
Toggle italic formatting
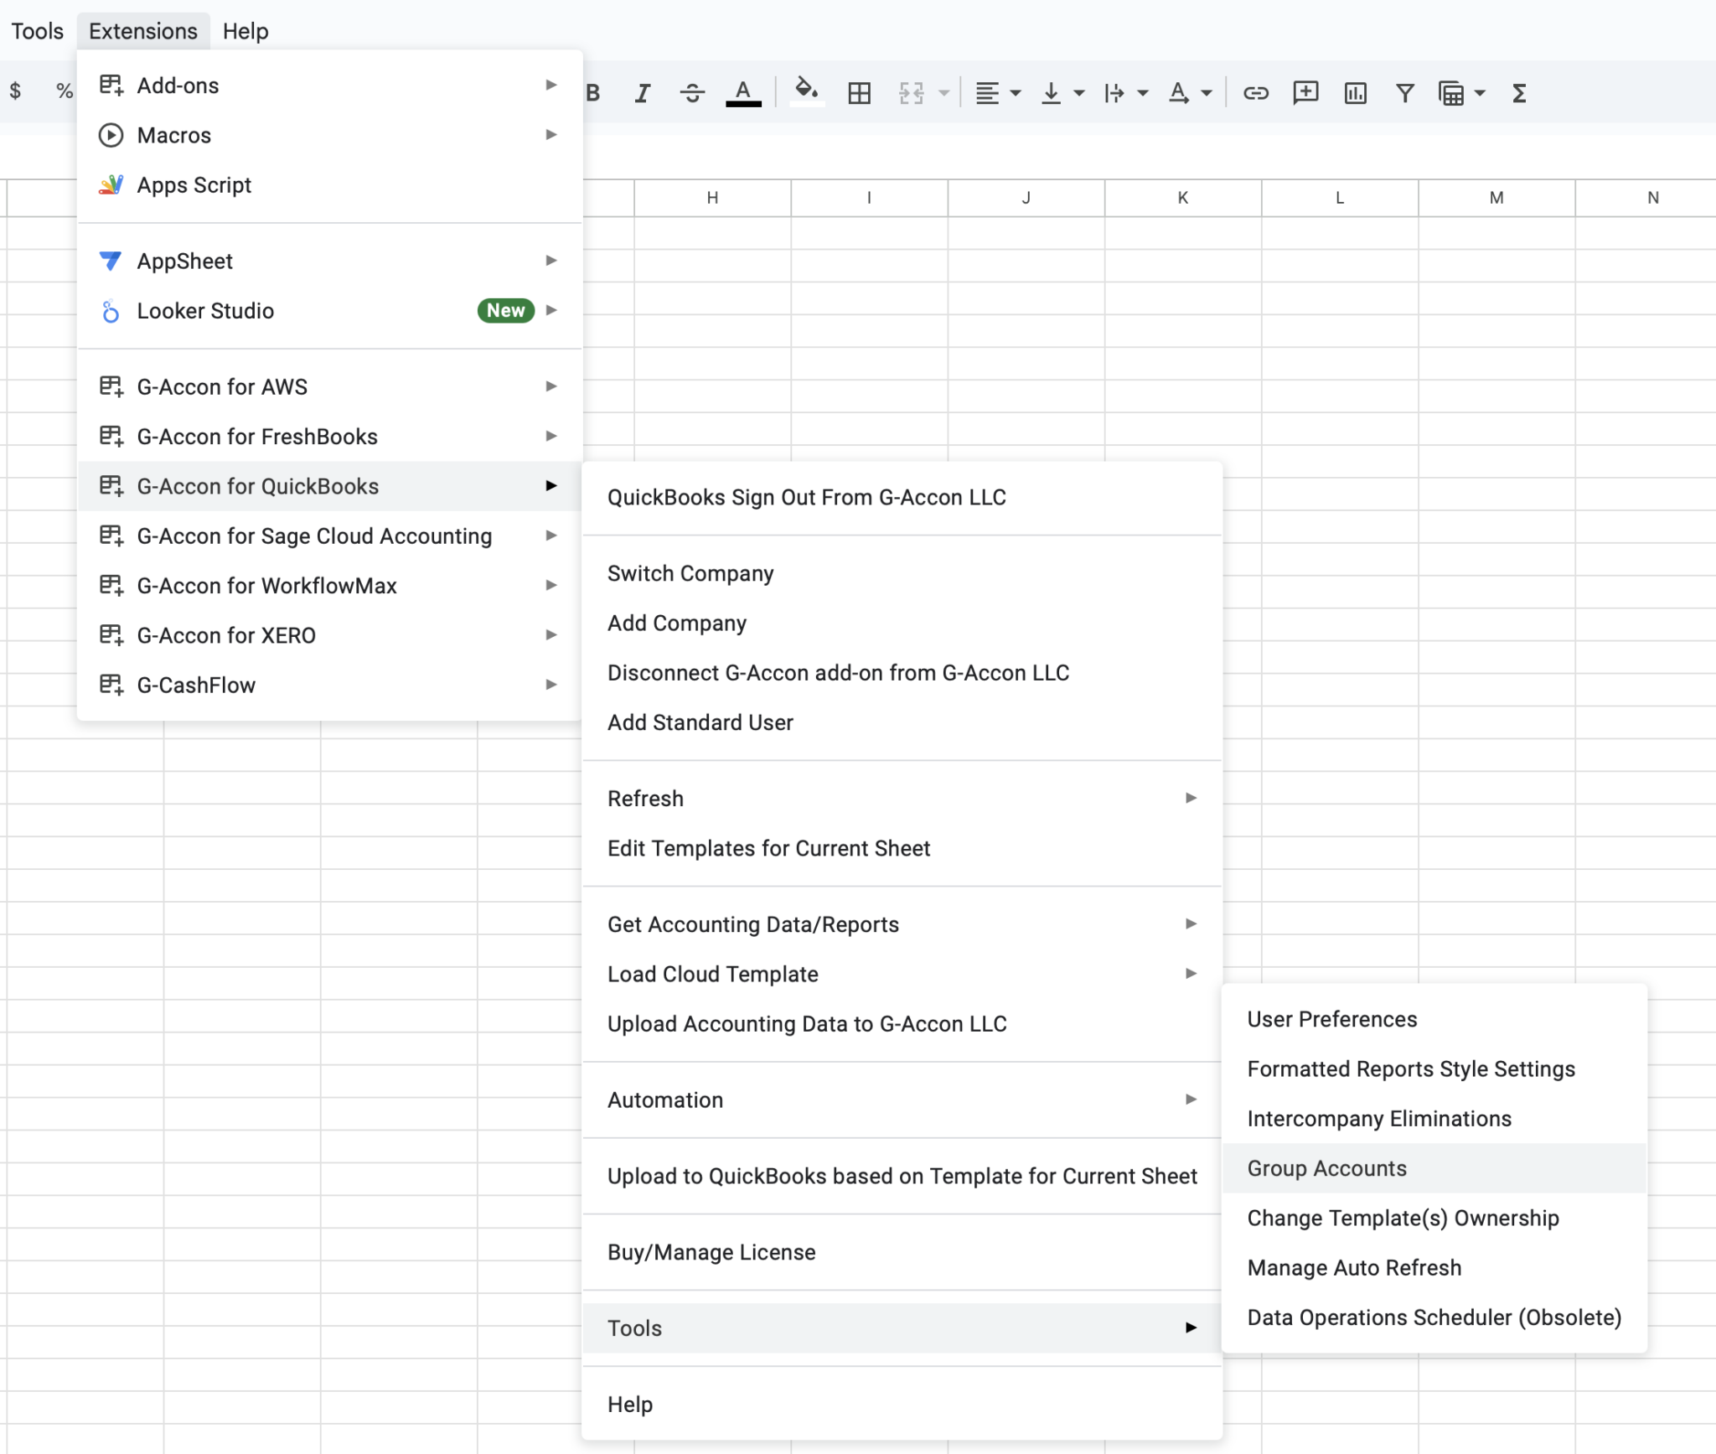click(x=643, y=93)
